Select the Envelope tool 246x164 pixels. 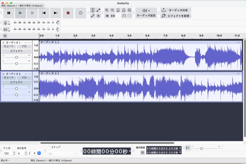tap(98, 10)
